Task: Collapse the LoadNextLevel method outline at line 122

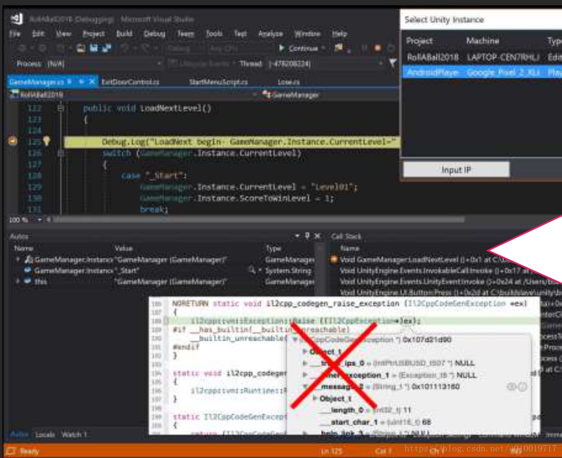Action: point(60,108)
